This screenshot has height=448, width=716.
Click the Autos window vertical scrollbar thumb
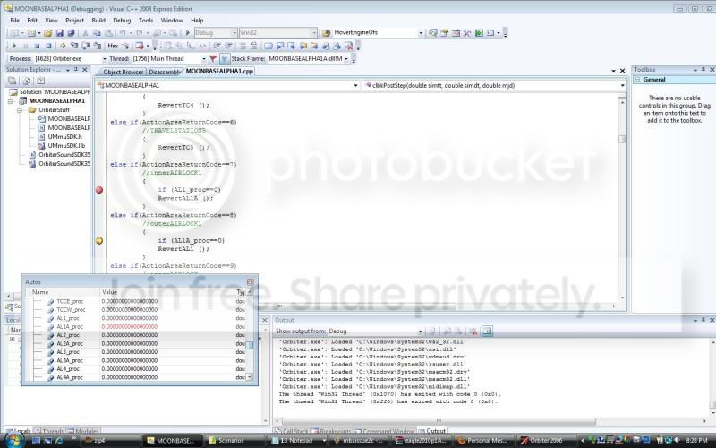click(250, 345)
